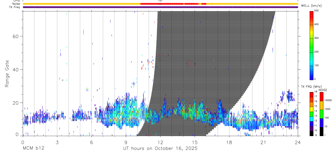Click the '18' value on TX FRQ scale
The width and height of the screenshot is (335, 154).
(x=316, y=92)
